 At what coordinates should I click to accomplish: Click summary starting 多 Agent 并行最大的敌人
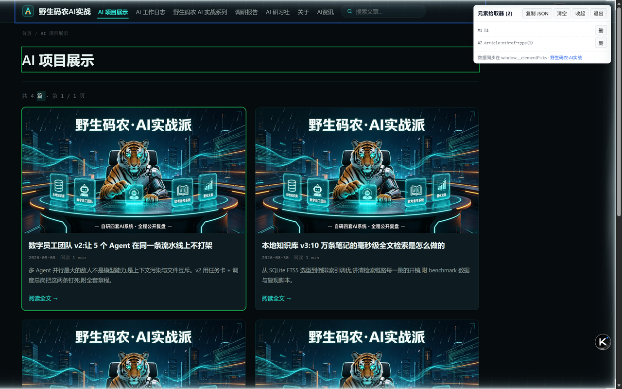click(134, 275)
